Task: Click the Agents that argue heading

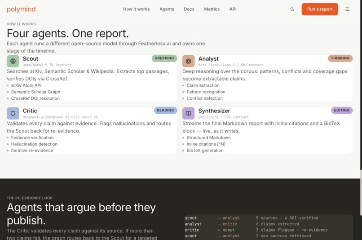Action: point(81,214)
